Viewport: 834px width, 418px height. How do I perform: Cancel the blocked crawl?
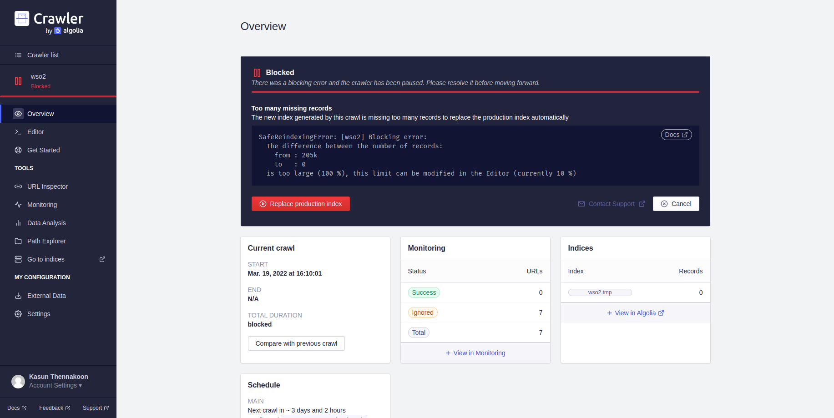676,204
